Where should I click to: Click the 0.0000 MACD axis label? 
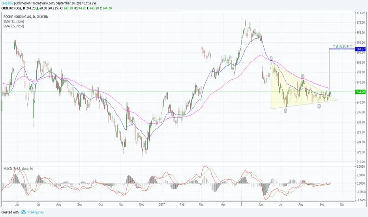361,183
